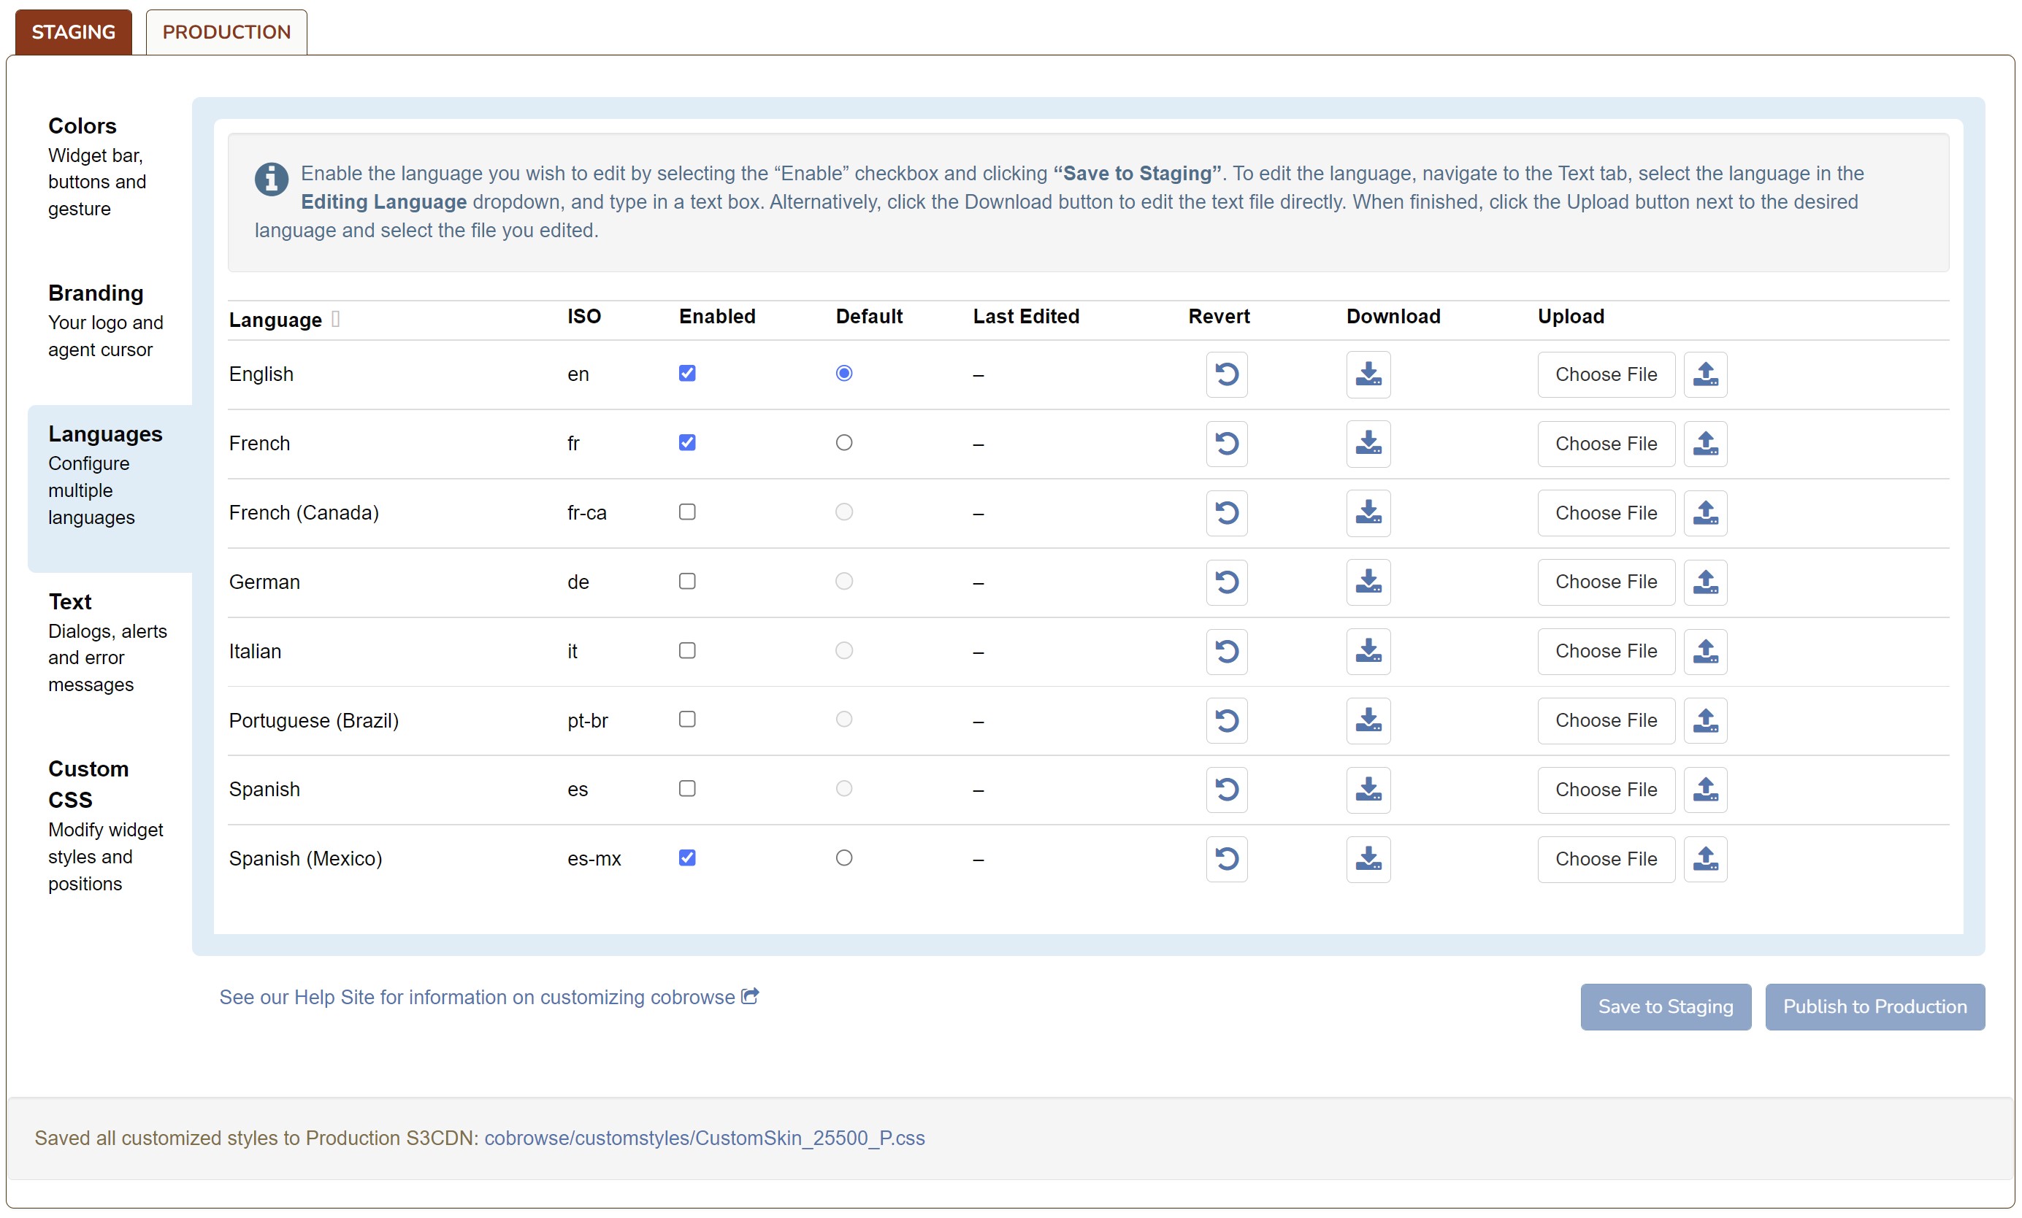This screenshot has height=1218, width=2022.
Task: Click the Save to Staging button
Action: (x=1664, y=1006)
